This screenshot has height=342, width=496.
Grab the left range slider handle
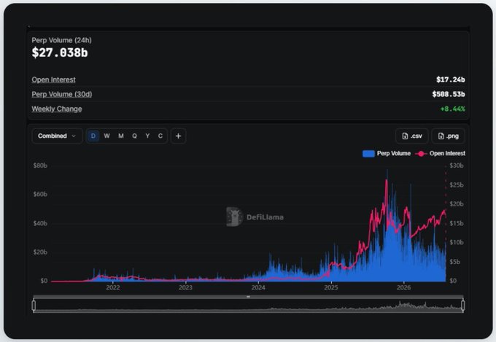pos(34,306)
